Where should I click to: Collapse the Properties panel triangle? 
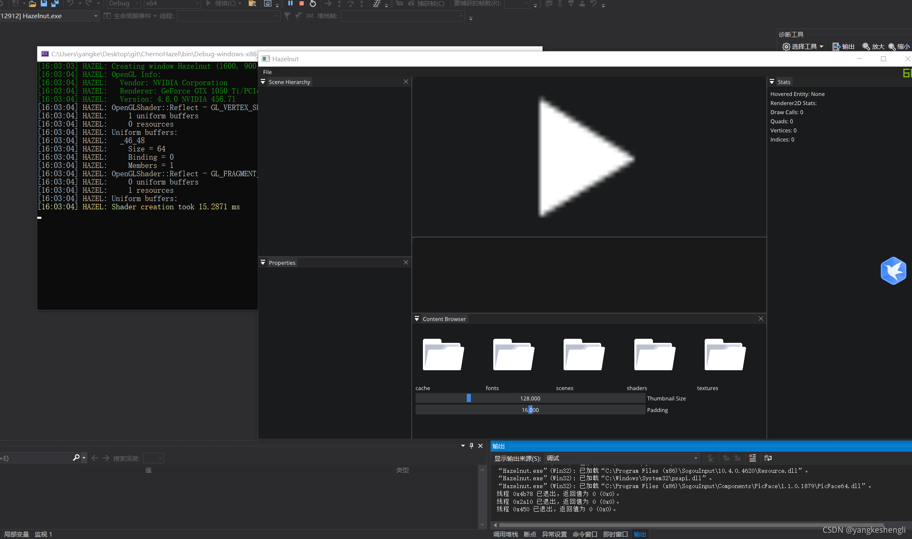(263, 263)
